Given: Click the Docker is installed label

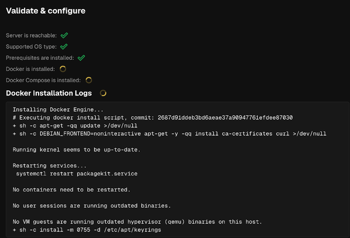Looking at the screenshot, I should pos(30,69).
